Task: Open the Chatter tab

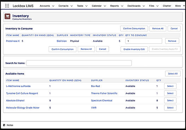Action: tap(167, 6)
